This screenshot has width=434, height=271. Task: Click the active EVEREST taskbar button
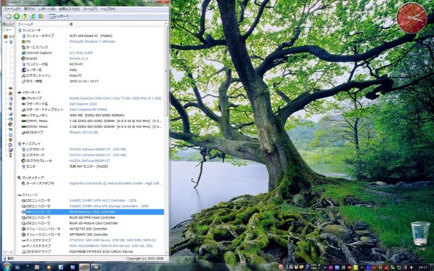coord(84,267)
